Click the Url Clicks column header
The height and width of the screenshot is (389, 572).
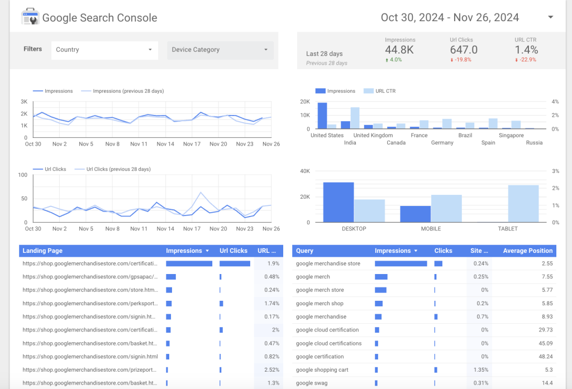(233, 251)
